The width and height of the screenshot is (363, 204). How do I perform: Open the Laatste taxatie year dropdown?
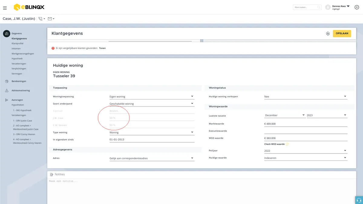[327, 115]
